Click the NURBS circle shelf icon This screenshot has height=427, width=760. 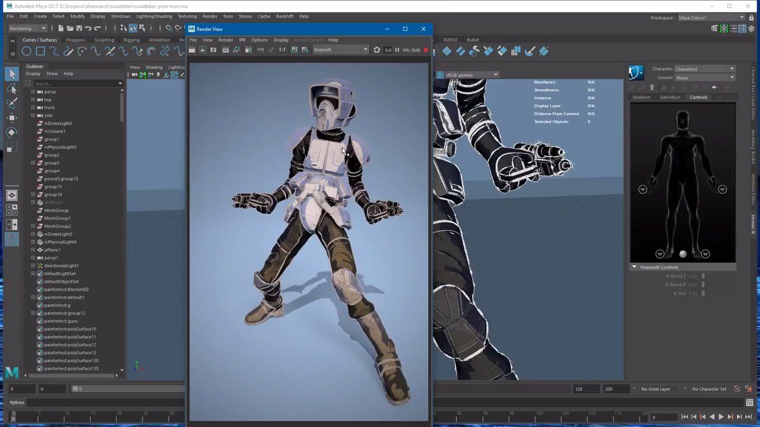coord(27,52)
